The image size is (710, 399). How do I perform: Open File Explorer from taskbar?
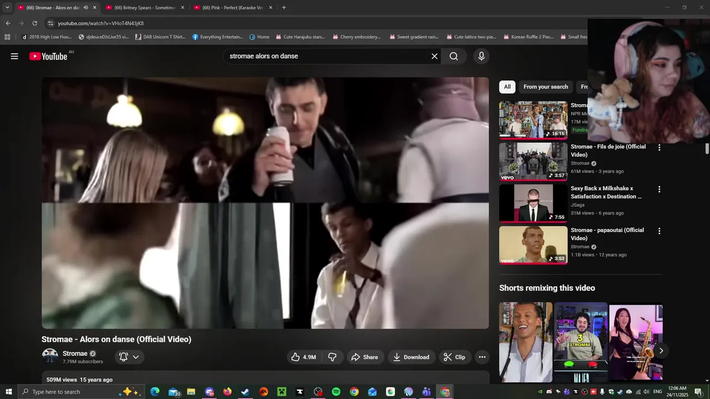(x=191, y=392)
